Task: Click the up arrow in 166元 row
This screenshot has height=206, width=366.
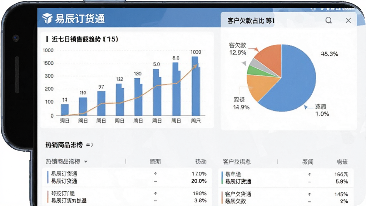Action: [309, 174]
